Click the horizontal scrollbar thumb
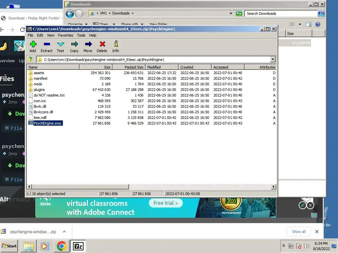Screen dimensions: 338x253 (81, 186)
